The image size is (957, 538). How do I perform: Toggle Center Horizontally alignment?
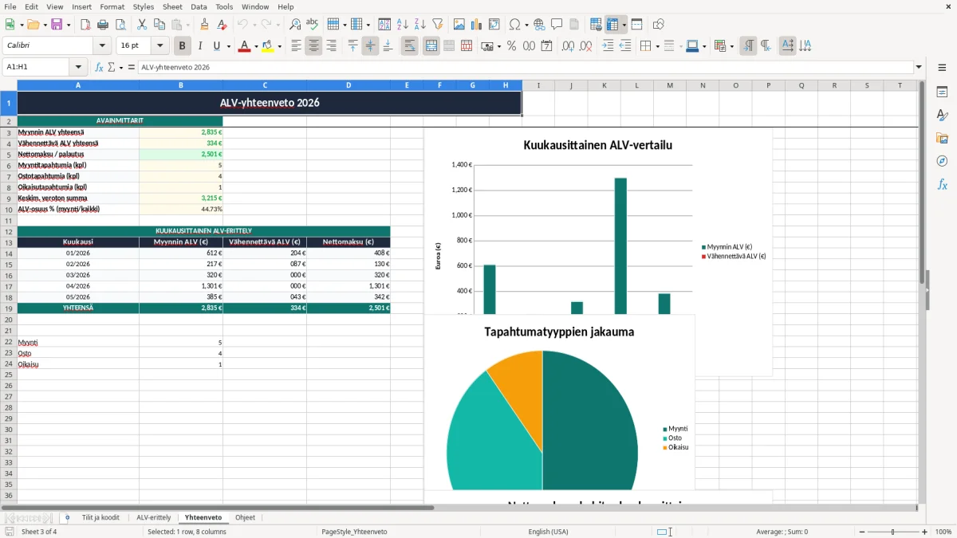tap(313, 46)
